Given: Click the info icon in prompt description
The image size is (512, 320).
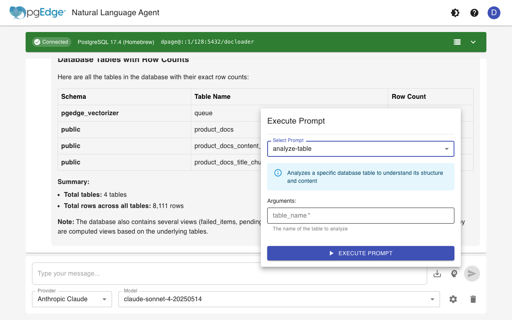Looking at the screenshot, I should [x=278, y=173].
